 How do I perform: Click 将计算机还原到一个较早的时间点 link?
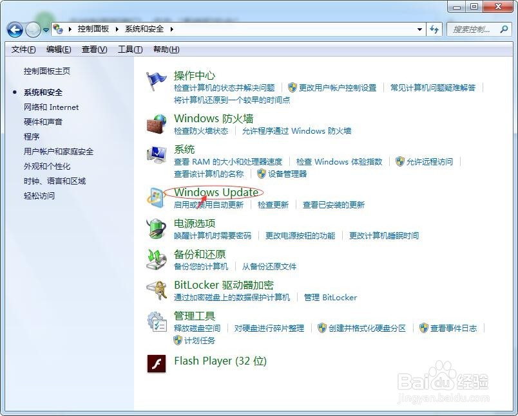click(232, 100)
